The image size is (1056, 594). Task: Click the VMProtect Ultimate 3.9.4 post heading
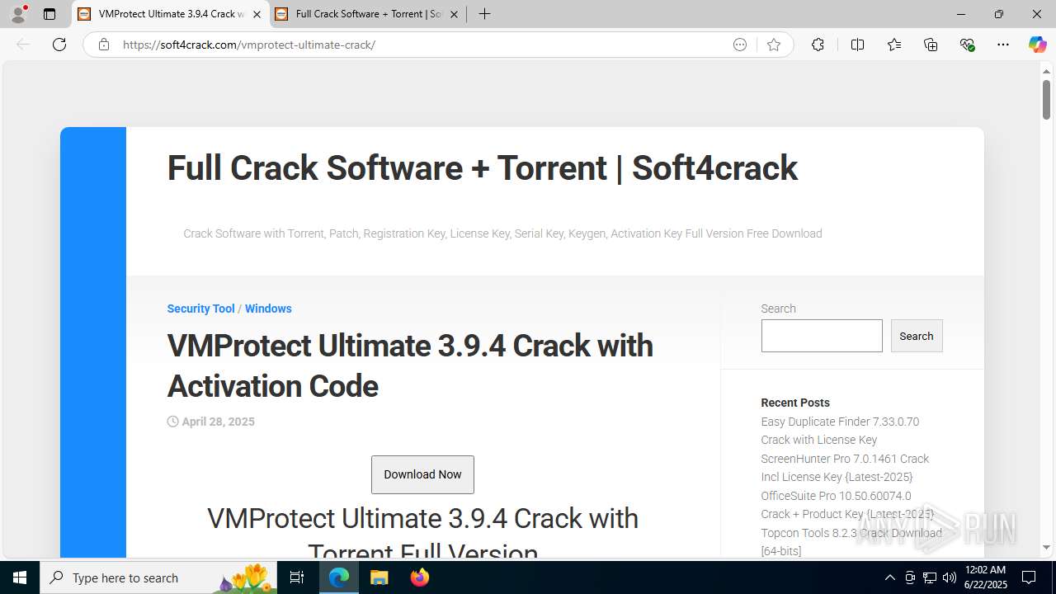[x=410, y=365]
